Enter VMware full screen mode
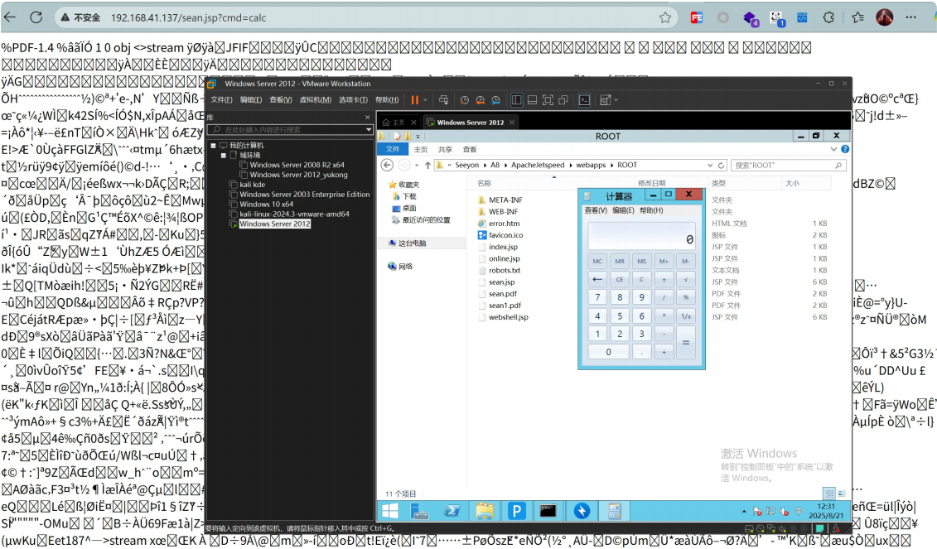The image size is (937, 549). (x=548, y=100)
